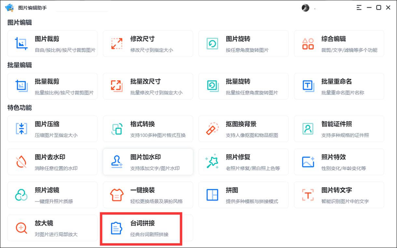Click the 照片修复 magic wand icon
Viewport: 397px width, 248px height.
[x=212, y=162]
